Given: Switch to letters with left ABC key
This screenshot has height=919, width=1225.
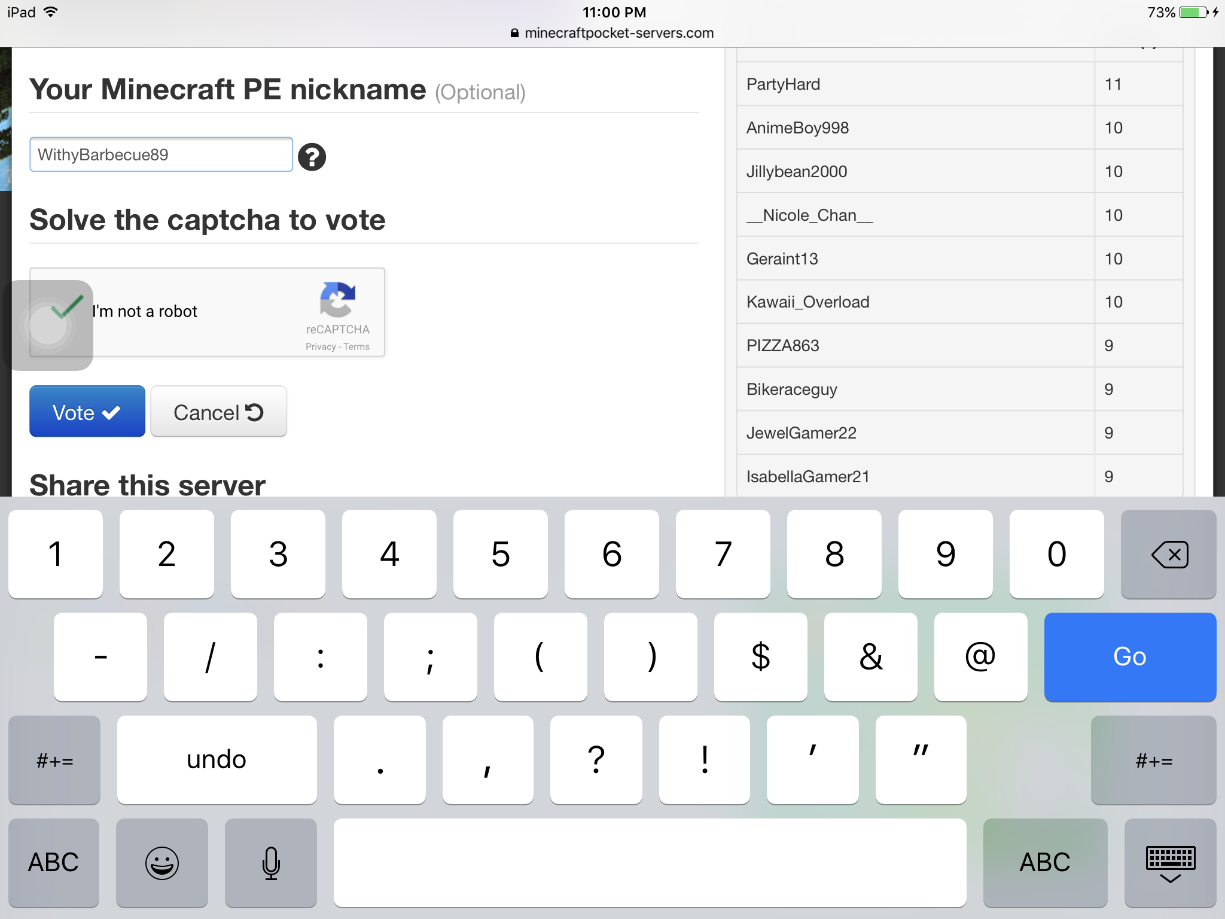Looking at the screenshot, I should point(54,863).
